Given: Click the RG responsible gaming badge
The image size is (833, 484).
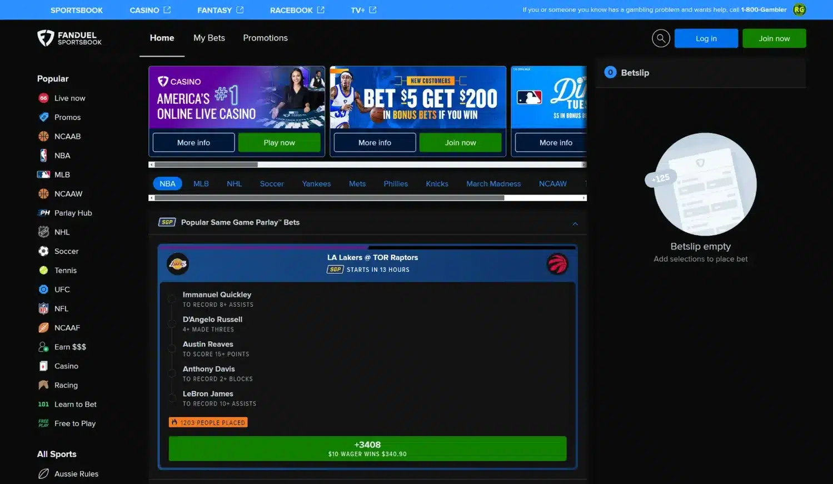Looking at the screenshot, I should pyautogui.click(x=799, y=9).
